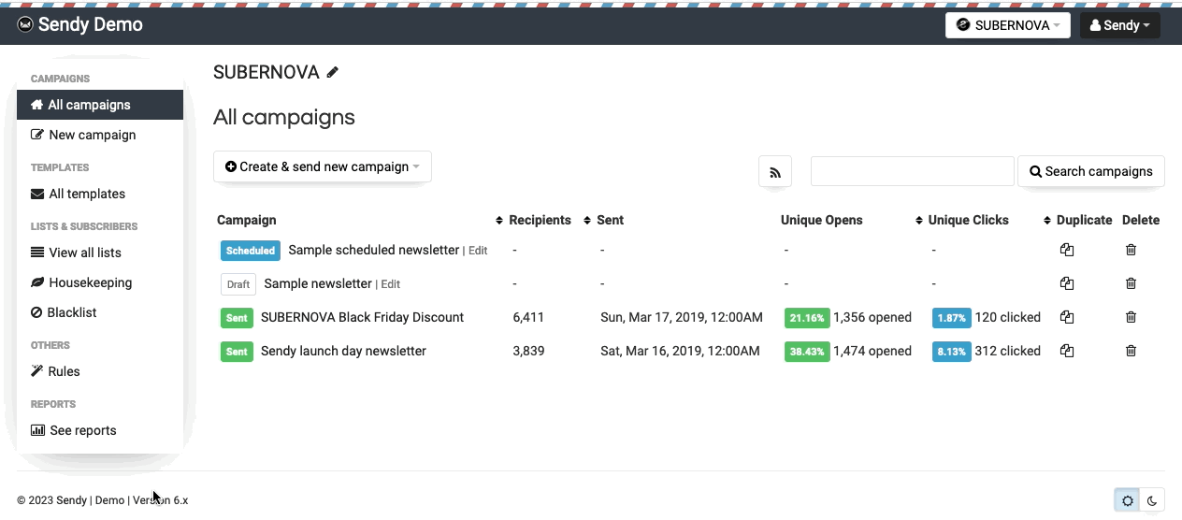
Task: Sort table by Unique Clicks column
Action: click(1046, 221)
